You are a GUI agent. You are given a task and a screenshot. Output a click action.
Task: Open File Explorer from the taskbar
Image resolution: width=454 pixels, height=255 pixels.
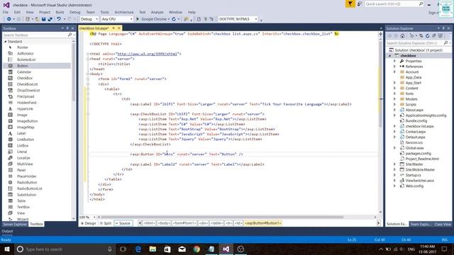tap(153, 249)
